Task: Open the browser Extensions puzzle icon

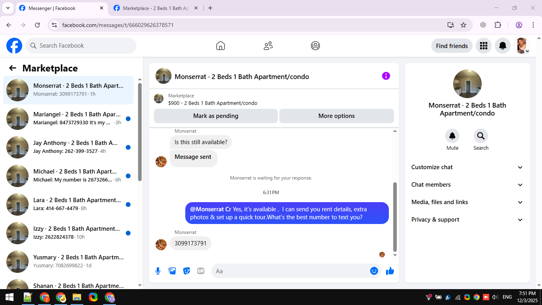Action: [498, 25]
